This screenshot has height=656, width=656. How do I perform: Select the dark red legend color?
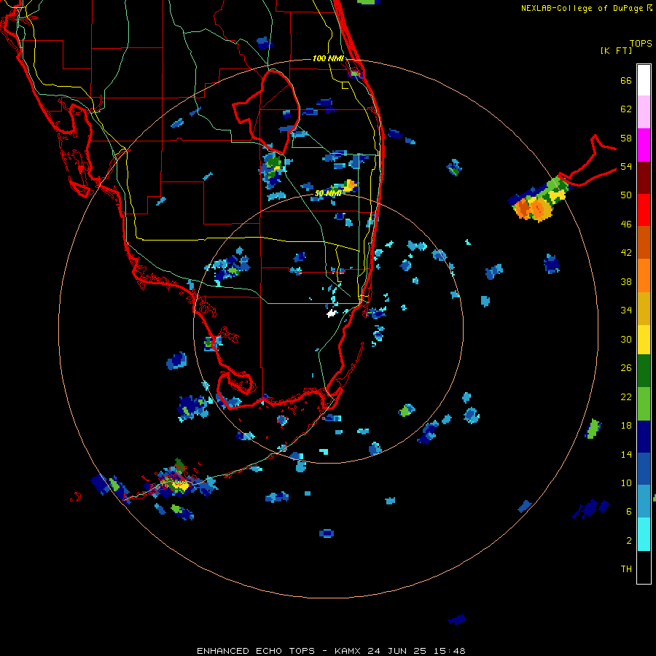click(644, 178)
